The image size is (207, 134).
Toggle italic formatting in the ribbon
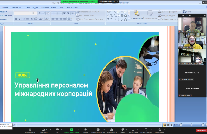coord(20,19)
